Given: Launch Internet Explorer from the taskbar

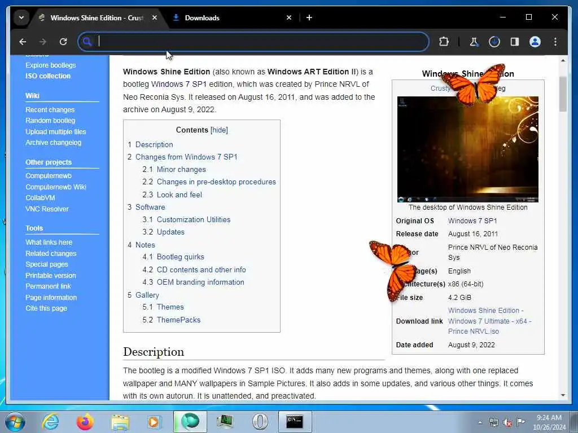Looking at the screenshot, I should tap(50, 422).
